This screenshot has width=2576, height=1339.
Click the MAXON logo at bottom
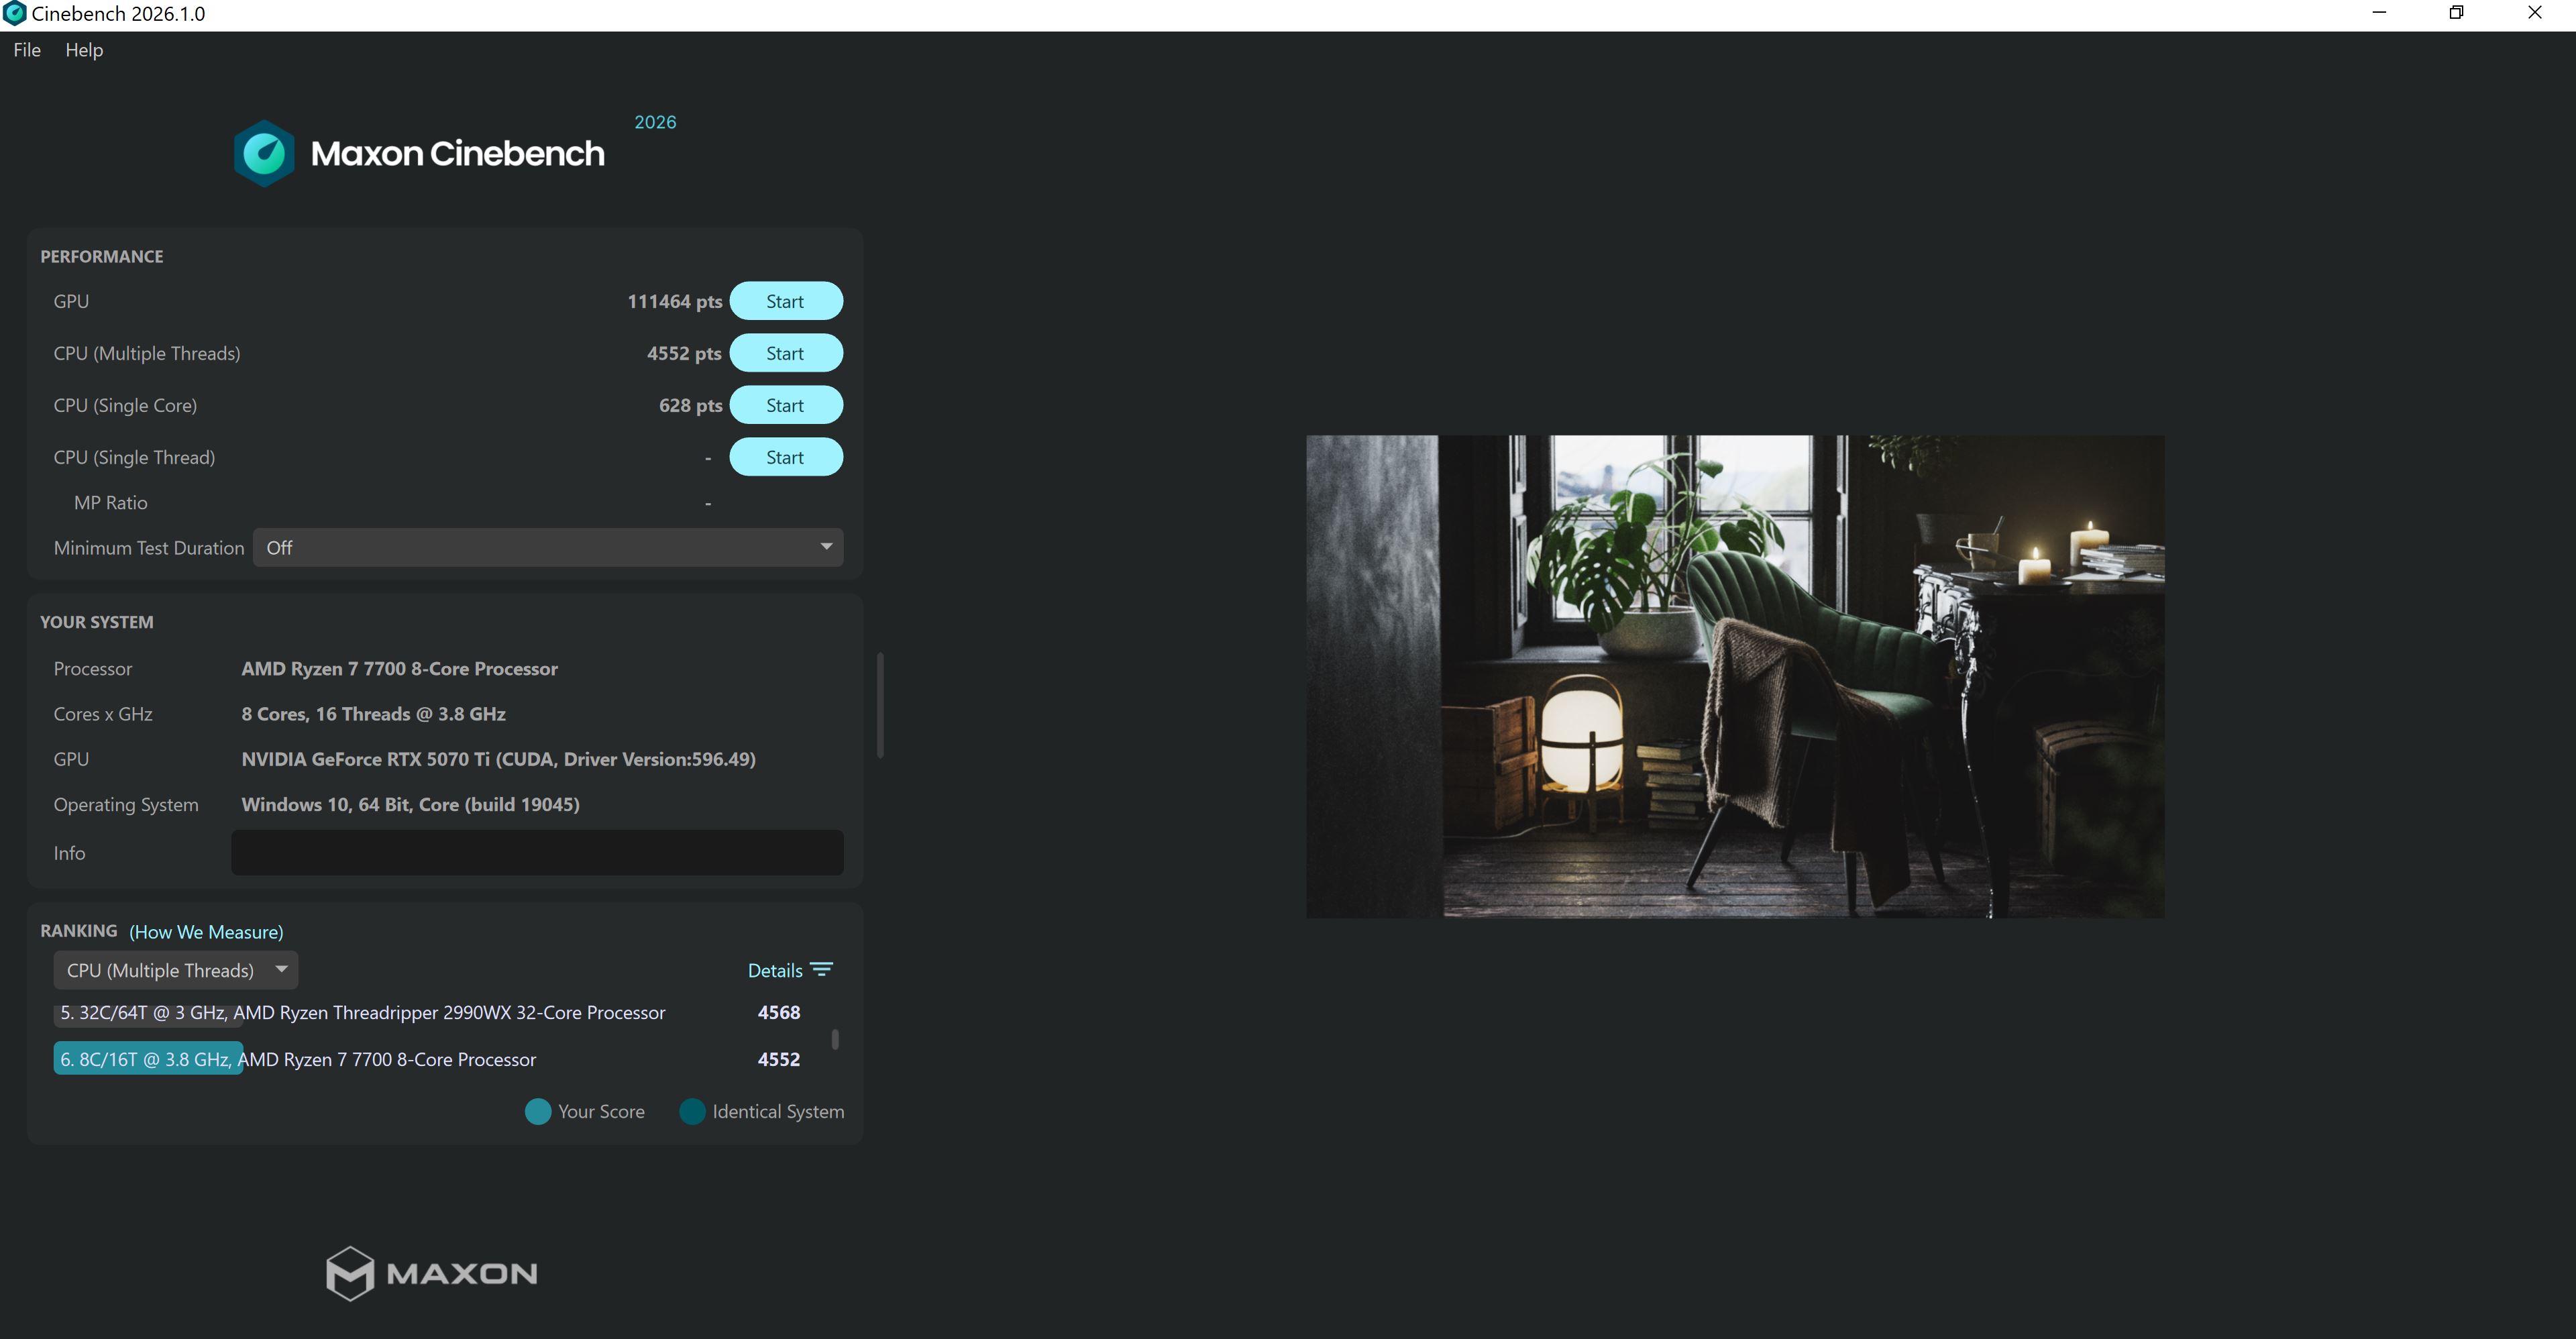click(x=432, y=1273)
